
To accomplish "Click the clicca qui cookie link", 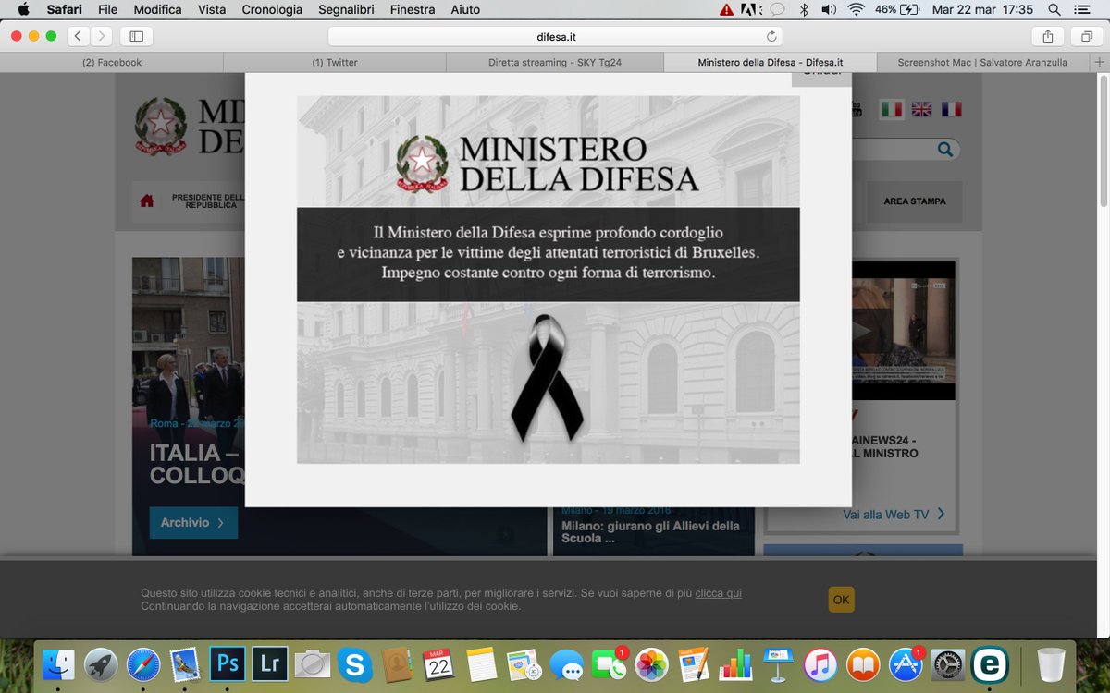I will pos(719,592).
